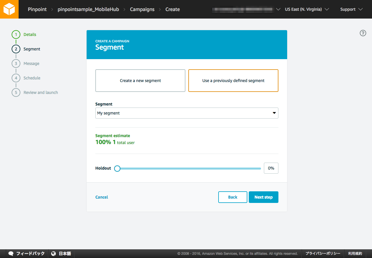
Task: Click the Cancel link
Action: point(102,197)
